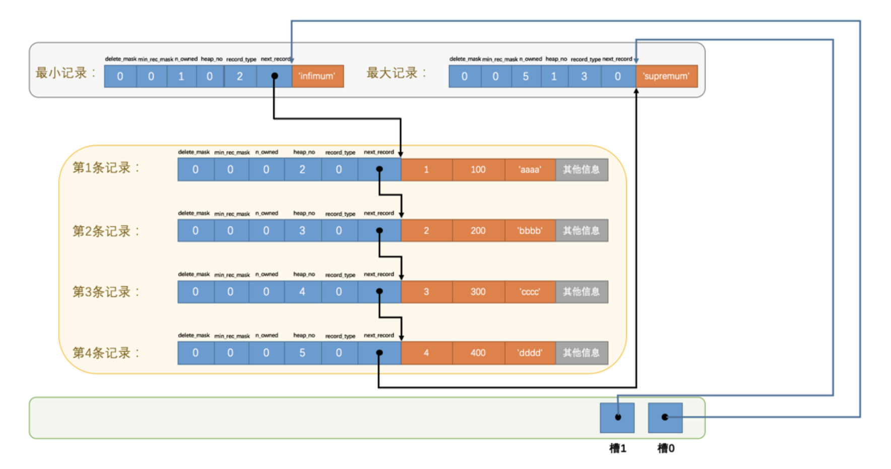Click the orange 'infimum' box
891x469 pixels.
click(317, 76)
